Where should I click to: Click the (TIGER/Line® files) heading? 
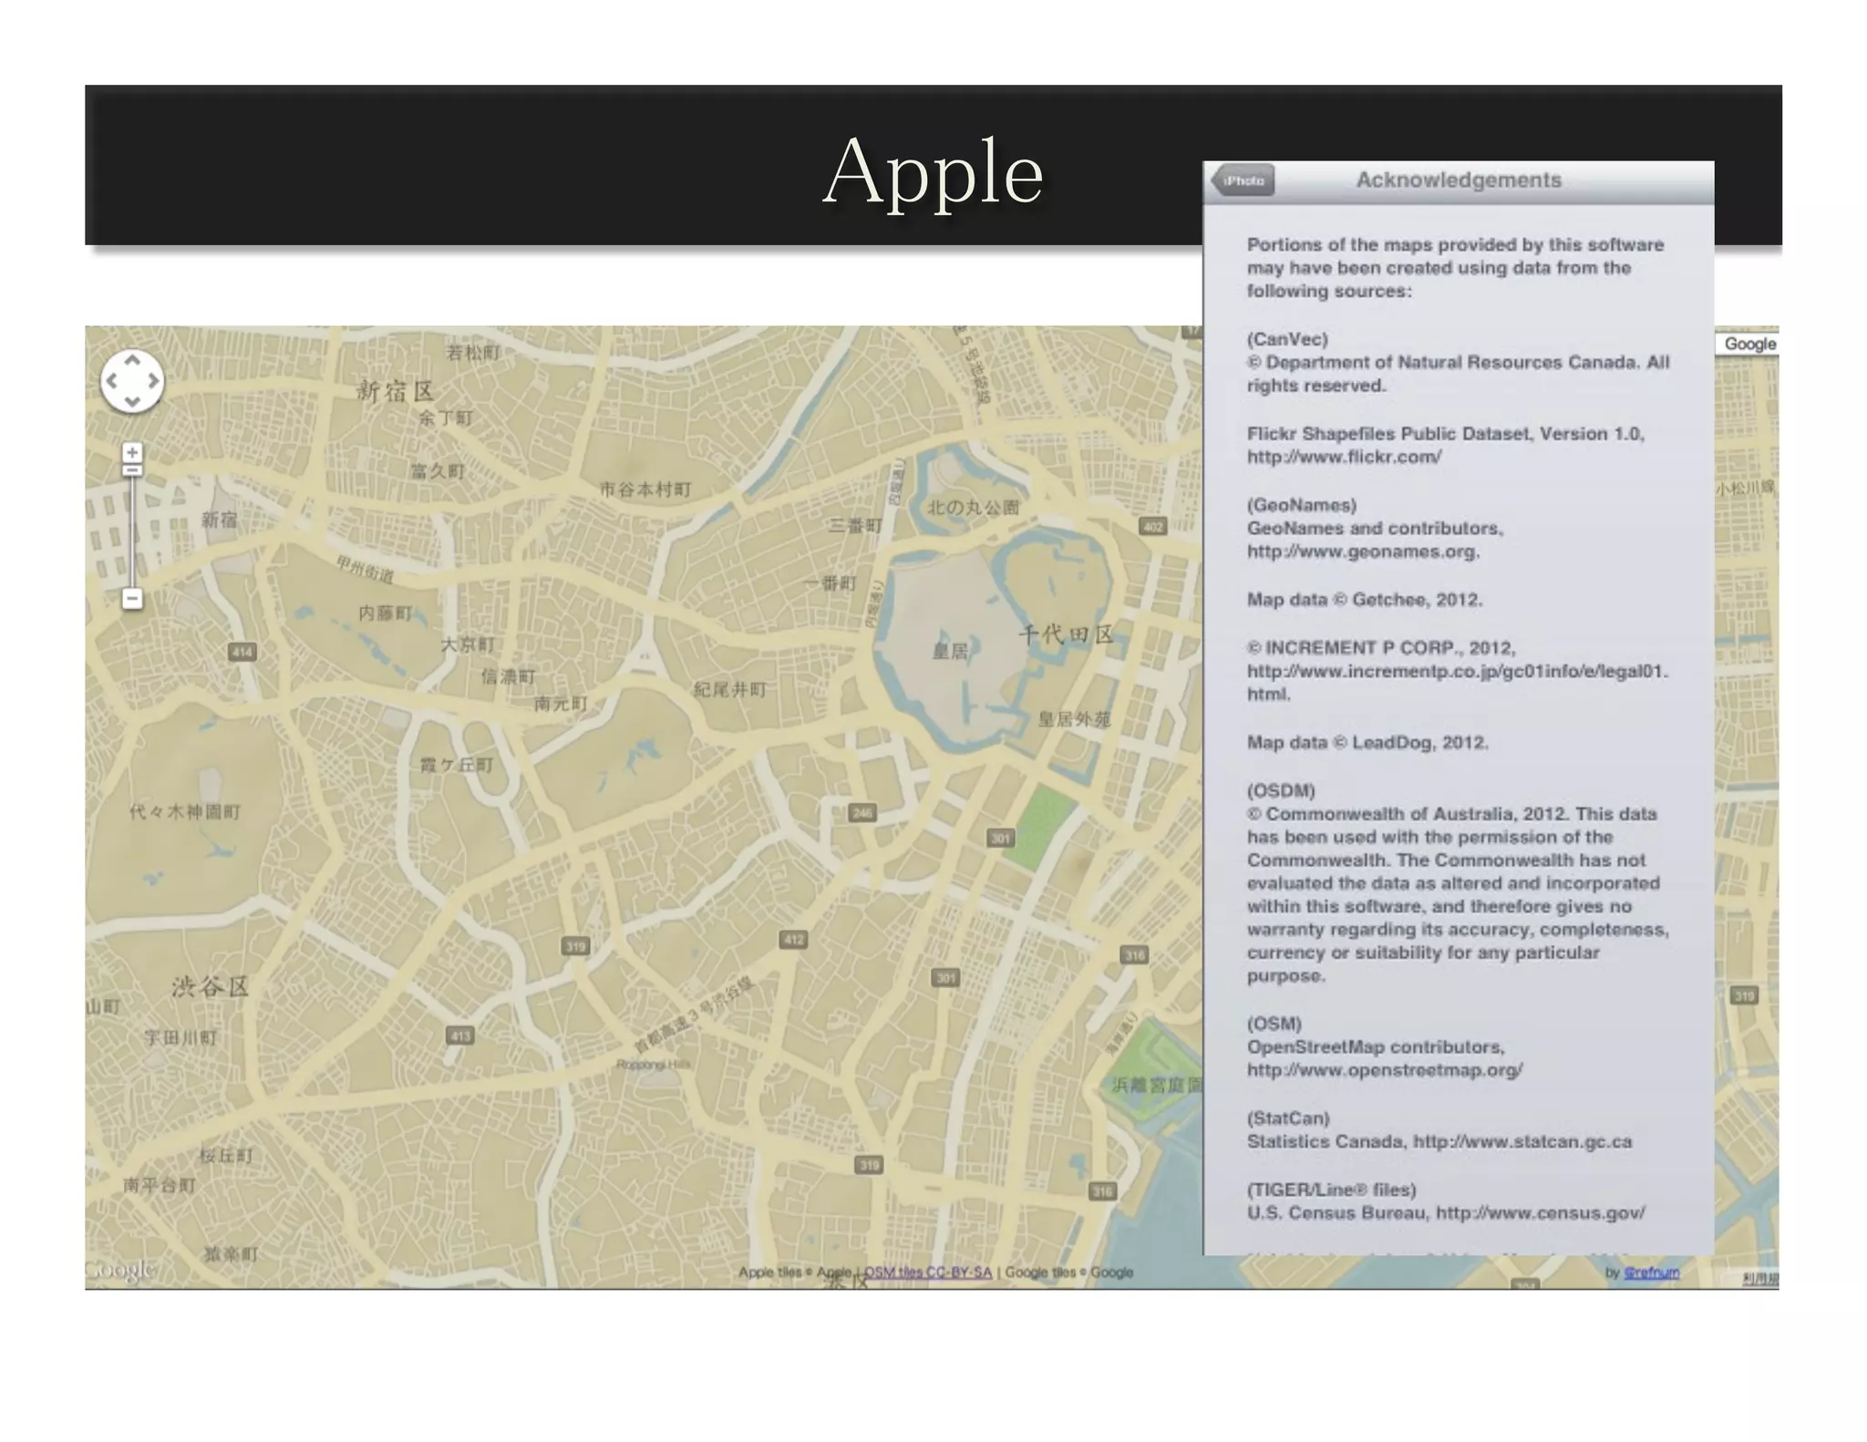coord(1332,1190)
